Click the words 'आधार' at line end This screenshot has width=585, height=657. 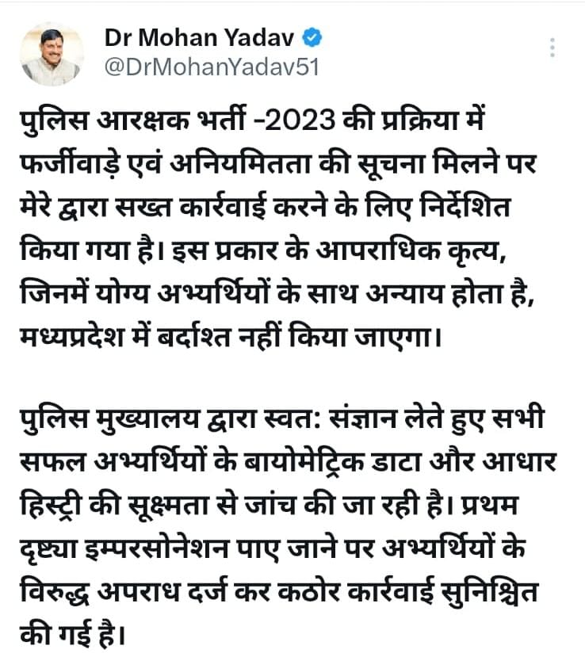coord(518,463)
